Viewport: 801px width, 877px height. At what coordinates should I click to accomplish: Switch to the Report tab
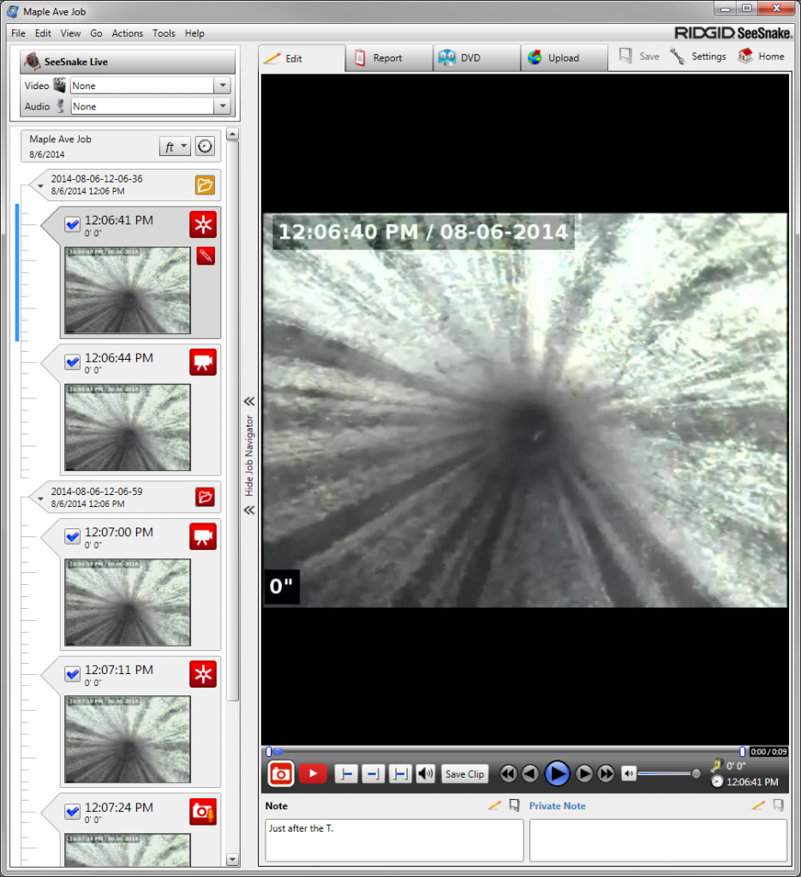[x=389, y=58]
